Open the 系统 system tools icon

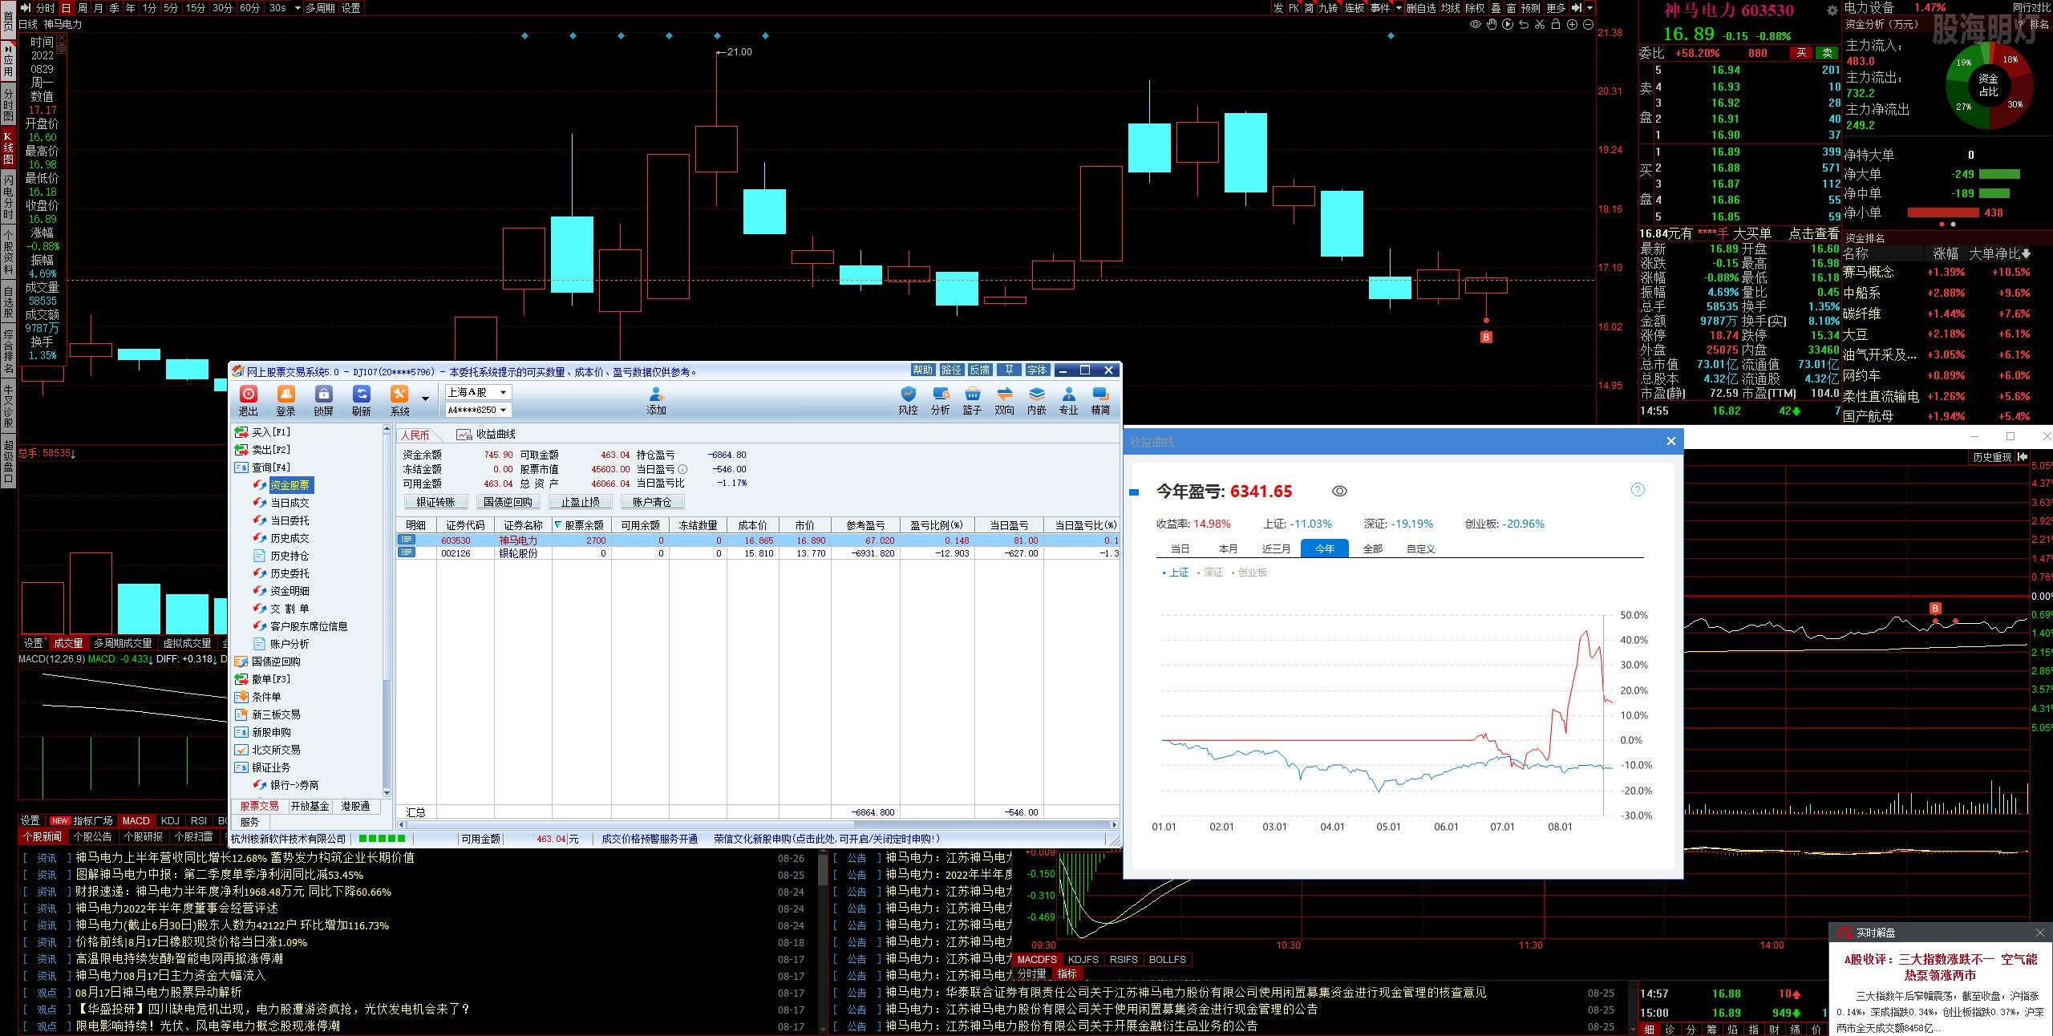(399, 400)
